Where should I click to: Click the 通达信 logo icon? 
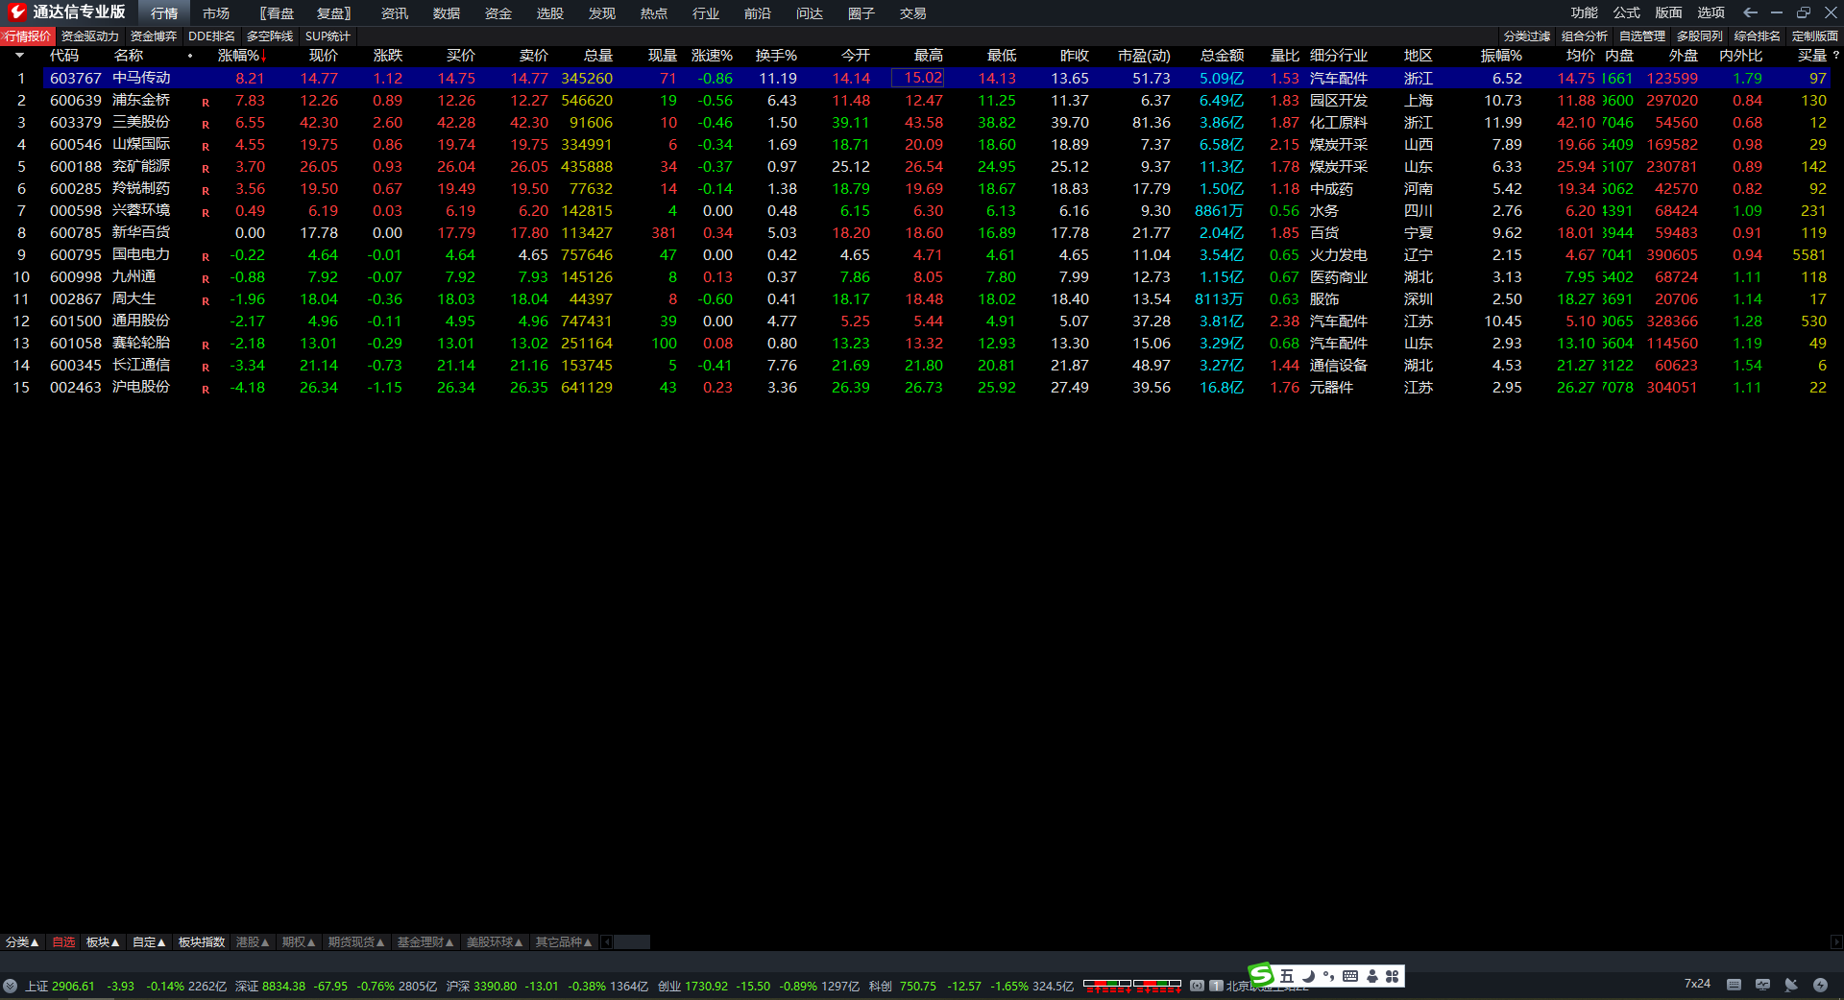pos(16,12)
